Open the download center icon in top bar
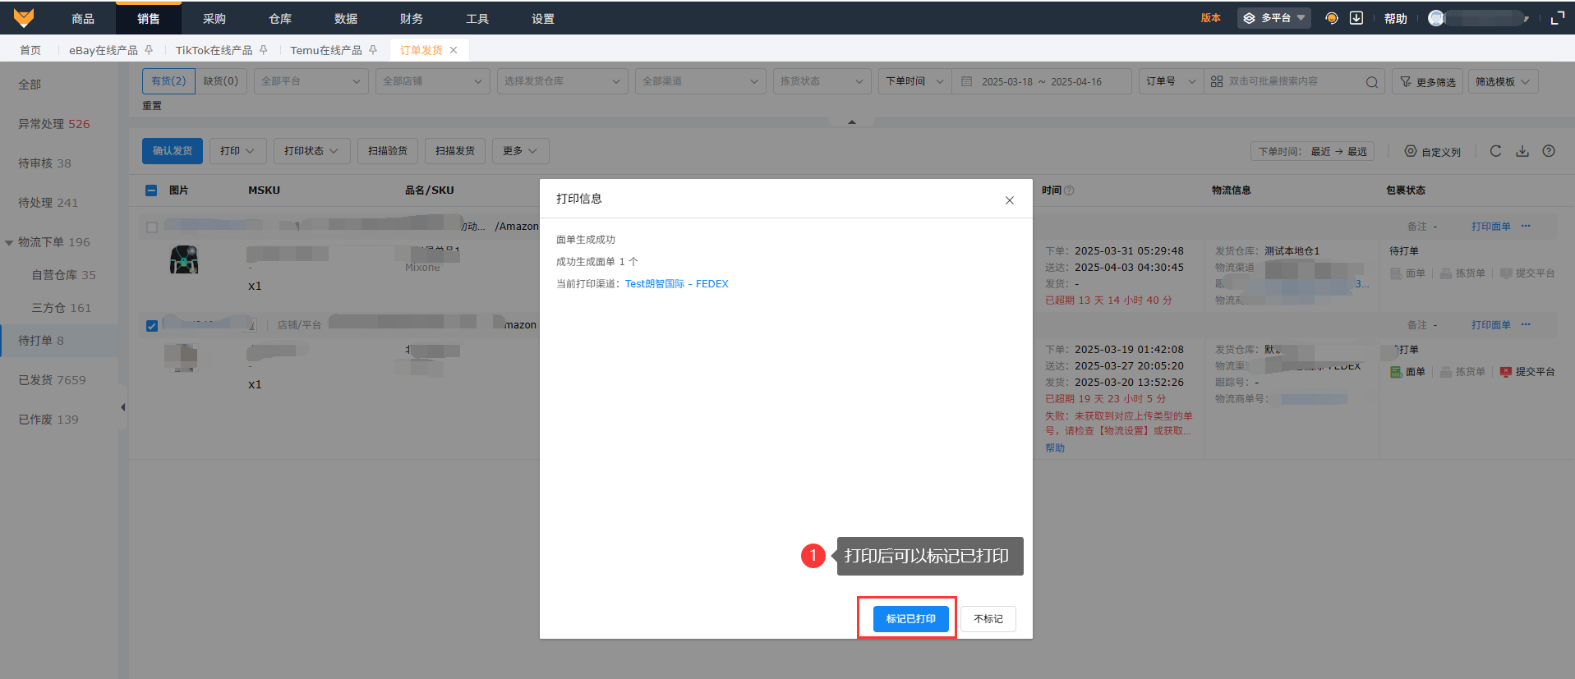The height and width of the screenshot is (679, 1575). [1356, 18]
